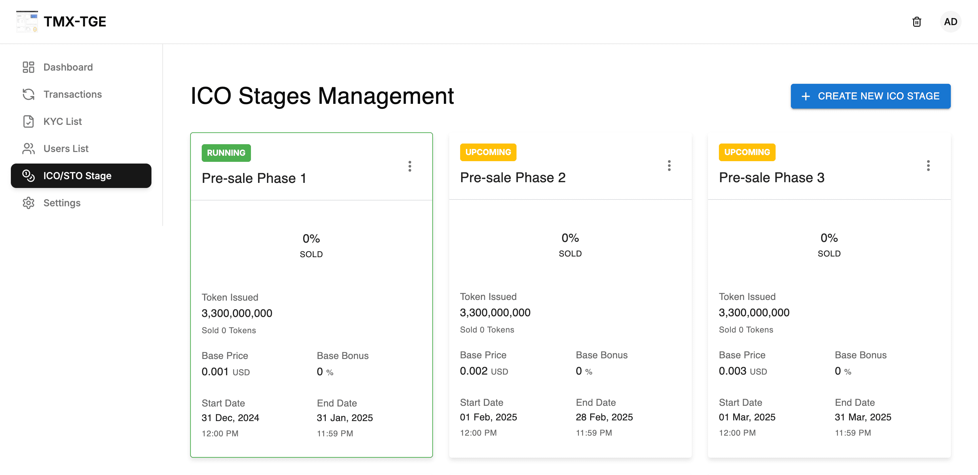Click start date 01 Feb, 2025

488,417
